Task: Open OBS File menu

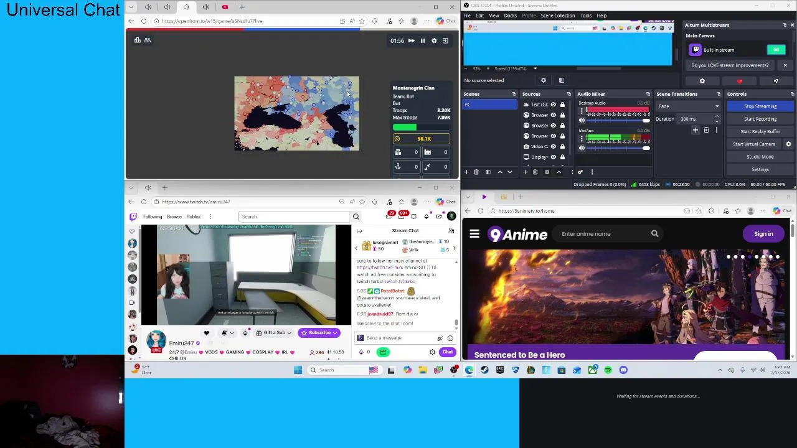Action: [x=467, y=16]
